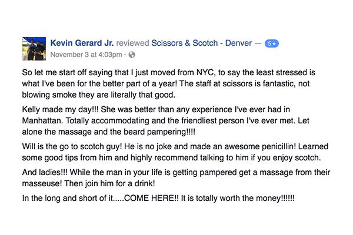Click the word "NYC" in the first paragraph
Viewport: 353px width, 235px height.
coord(205,72)
